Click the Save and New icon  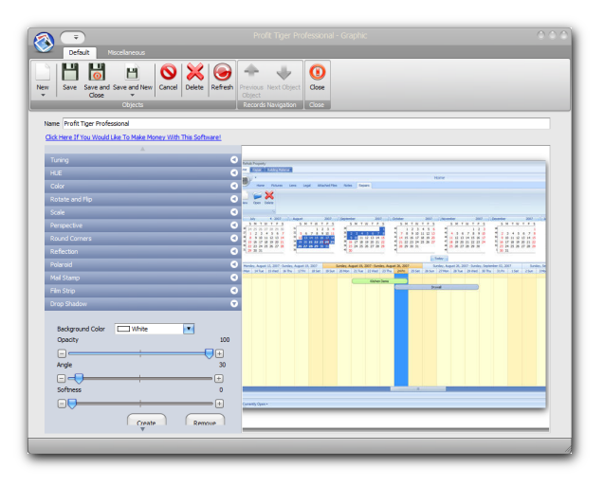click(132, 73)
